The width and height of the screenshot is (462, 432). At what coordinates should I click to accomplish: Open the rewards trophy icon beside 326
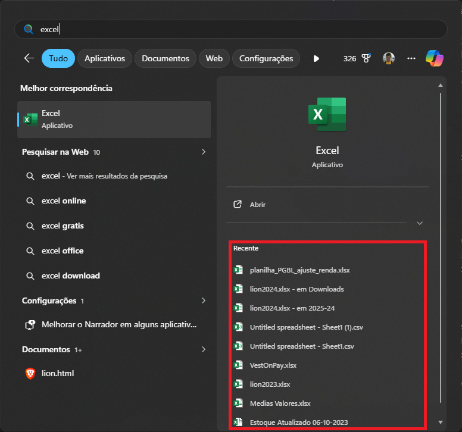tap(366, 58)
